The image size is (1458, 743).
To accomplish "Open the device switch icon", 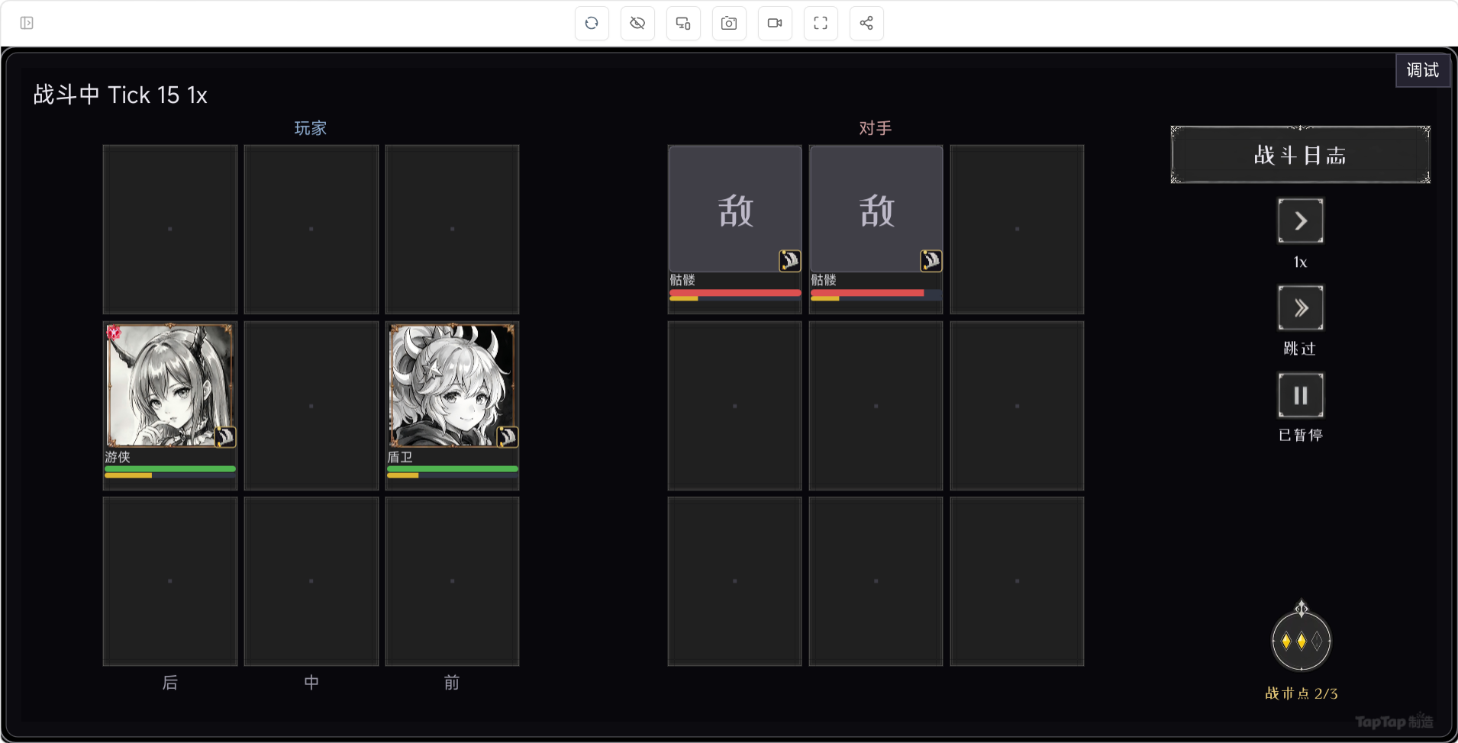I will click(x=683, y=23).
